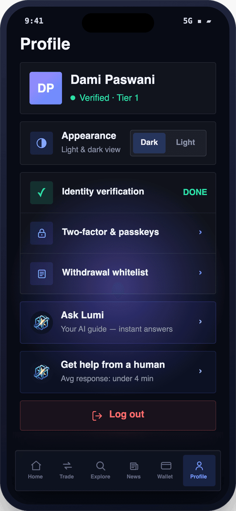
Task: Switch appearance to Light mode
Action: pyautogui.click(x=185, y=143)
